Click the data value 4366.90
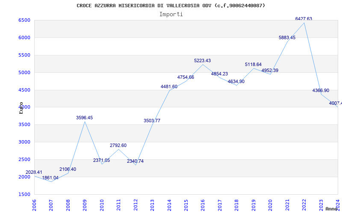342x213 pixels. 321,90
